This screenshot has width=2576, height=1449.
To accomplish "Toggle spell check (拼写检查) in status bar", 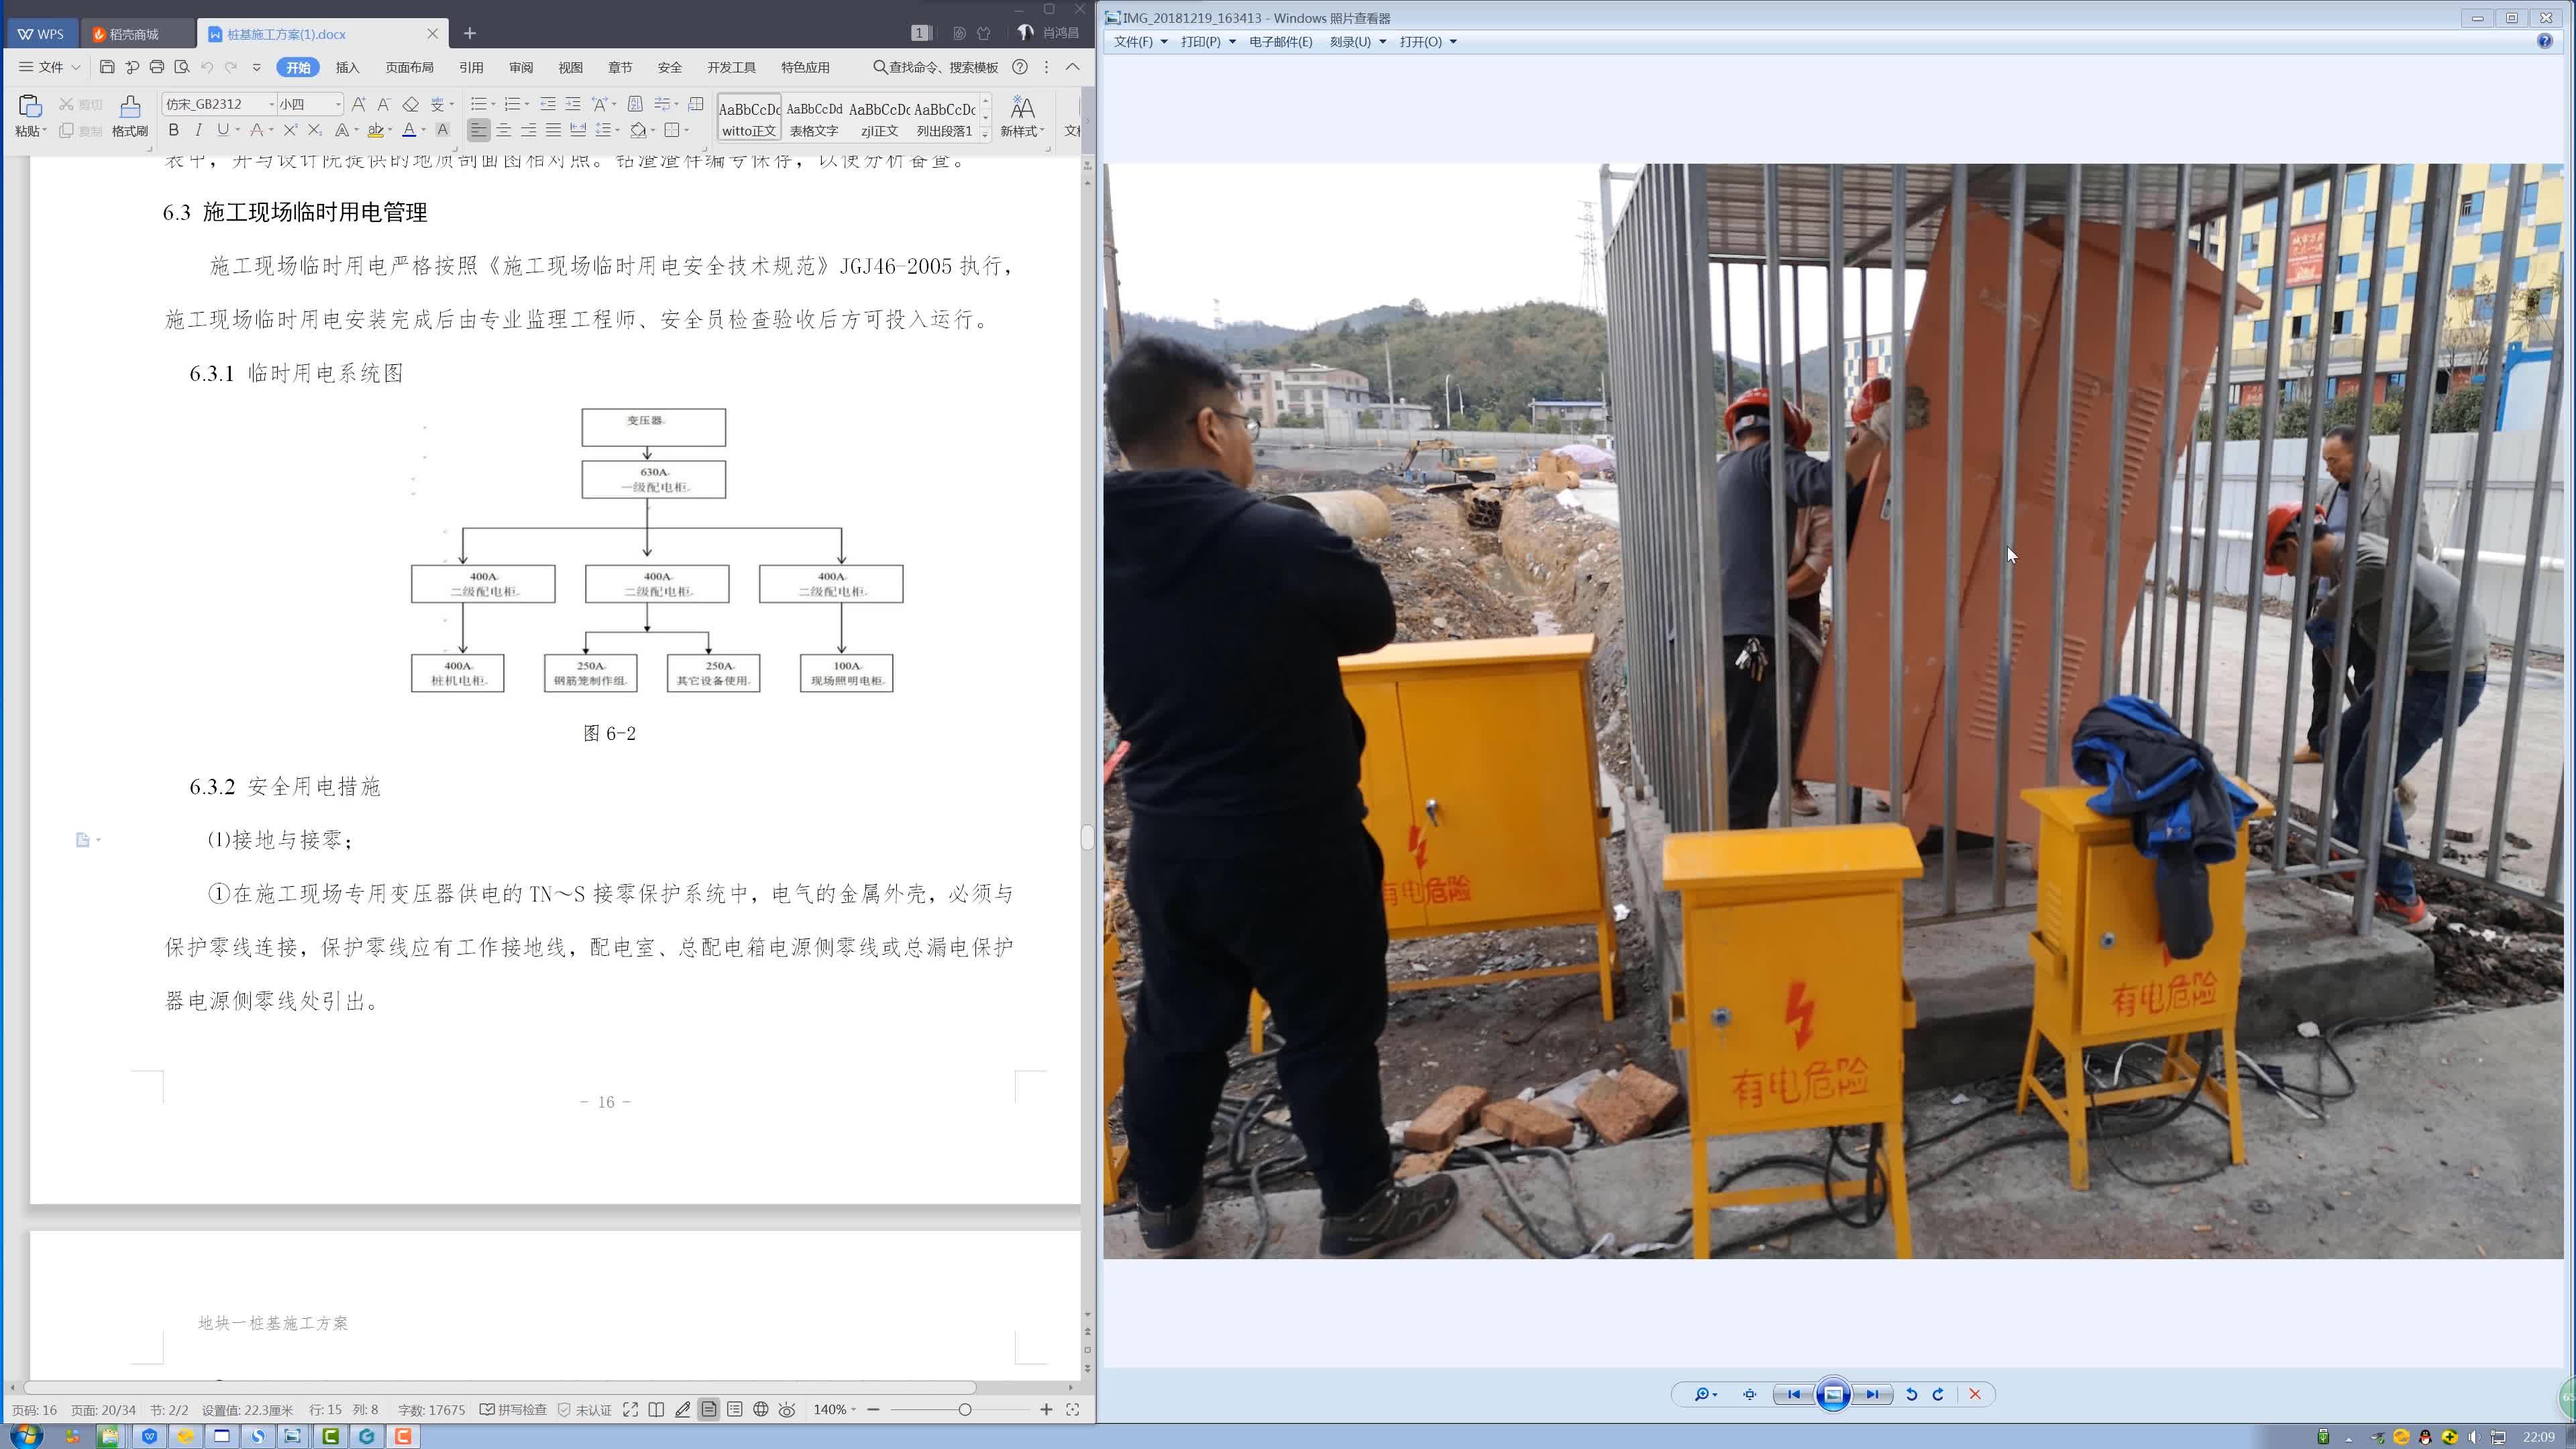I will pos(513,1409).
